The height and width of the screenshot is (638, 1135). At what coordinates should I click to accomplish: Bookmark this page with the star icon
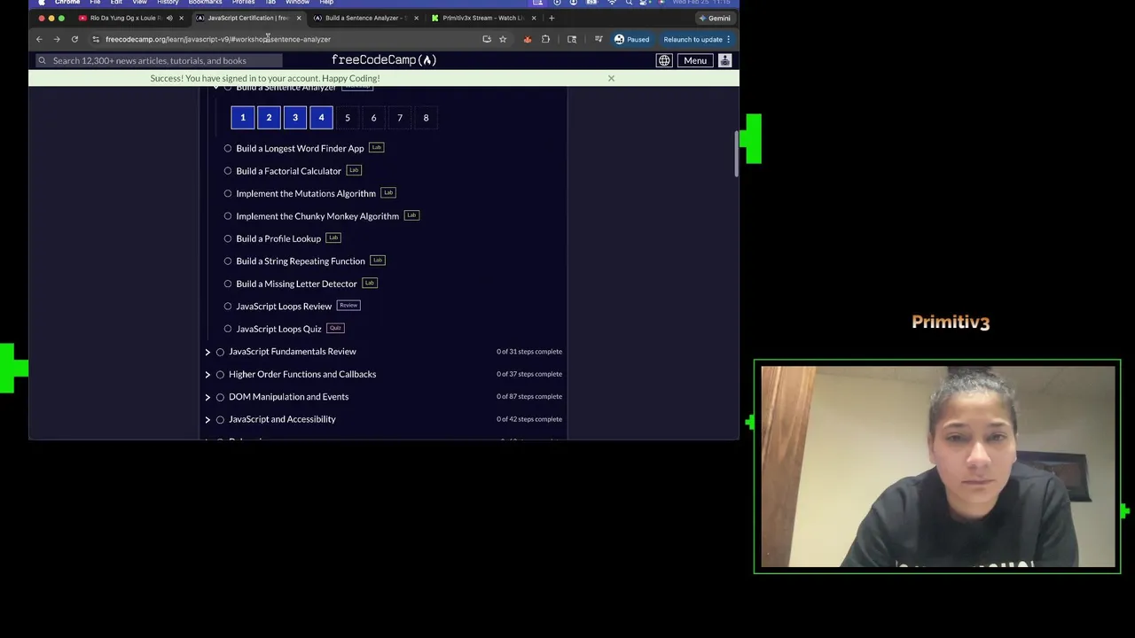pos(503,39)
